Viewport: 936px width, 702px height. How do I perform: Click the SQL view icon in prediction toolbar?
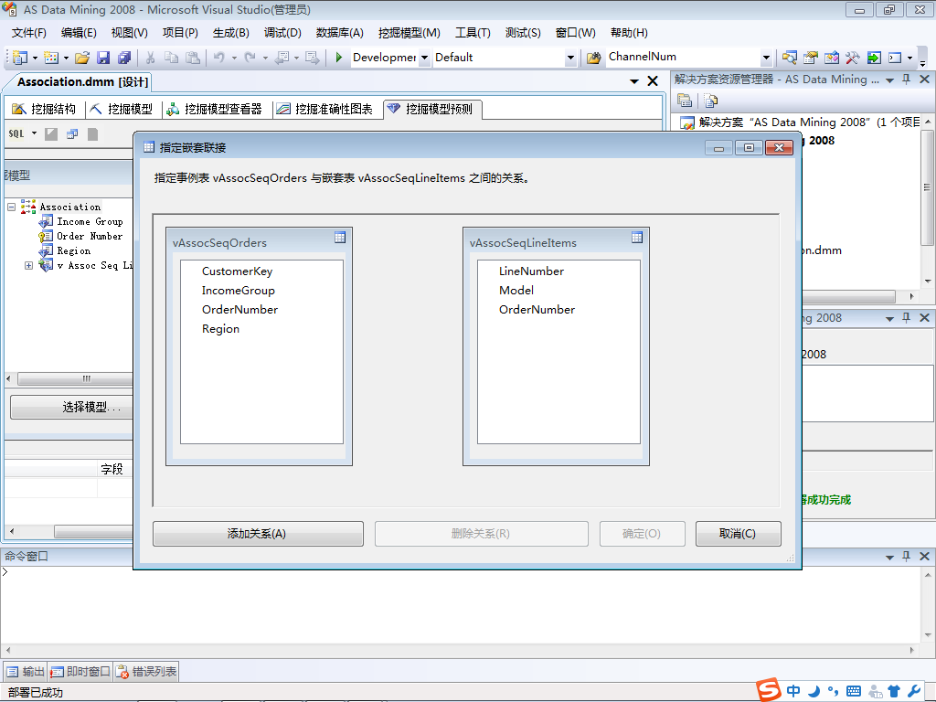pyautogui.click(x=16, y=133)
